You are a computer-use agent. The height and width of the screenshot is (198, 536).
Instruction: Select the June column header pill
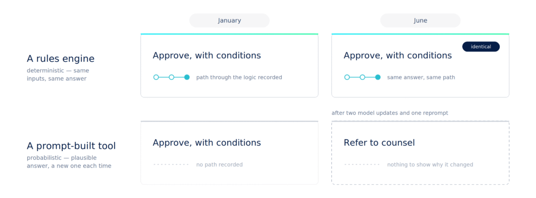pos(420,20)
